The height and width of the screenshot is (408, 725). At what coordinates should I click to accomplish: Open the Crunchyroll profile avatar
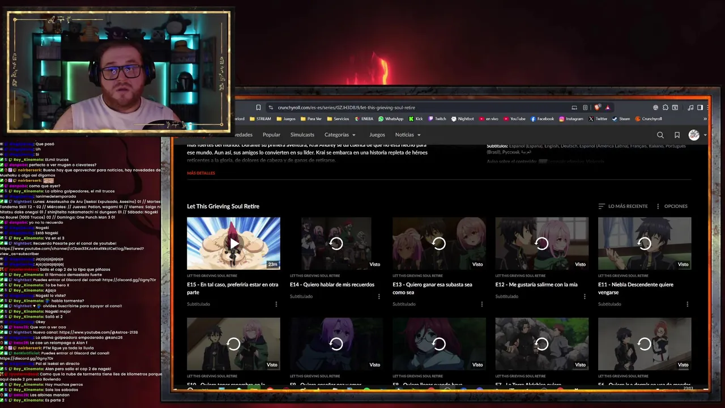pos(694,135)
